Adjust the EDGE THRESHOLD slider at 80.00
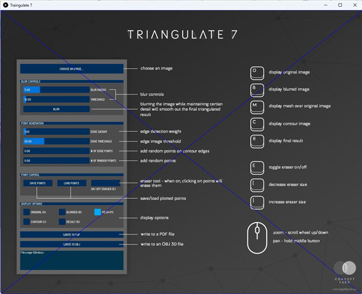 click(x=56, y=142)
